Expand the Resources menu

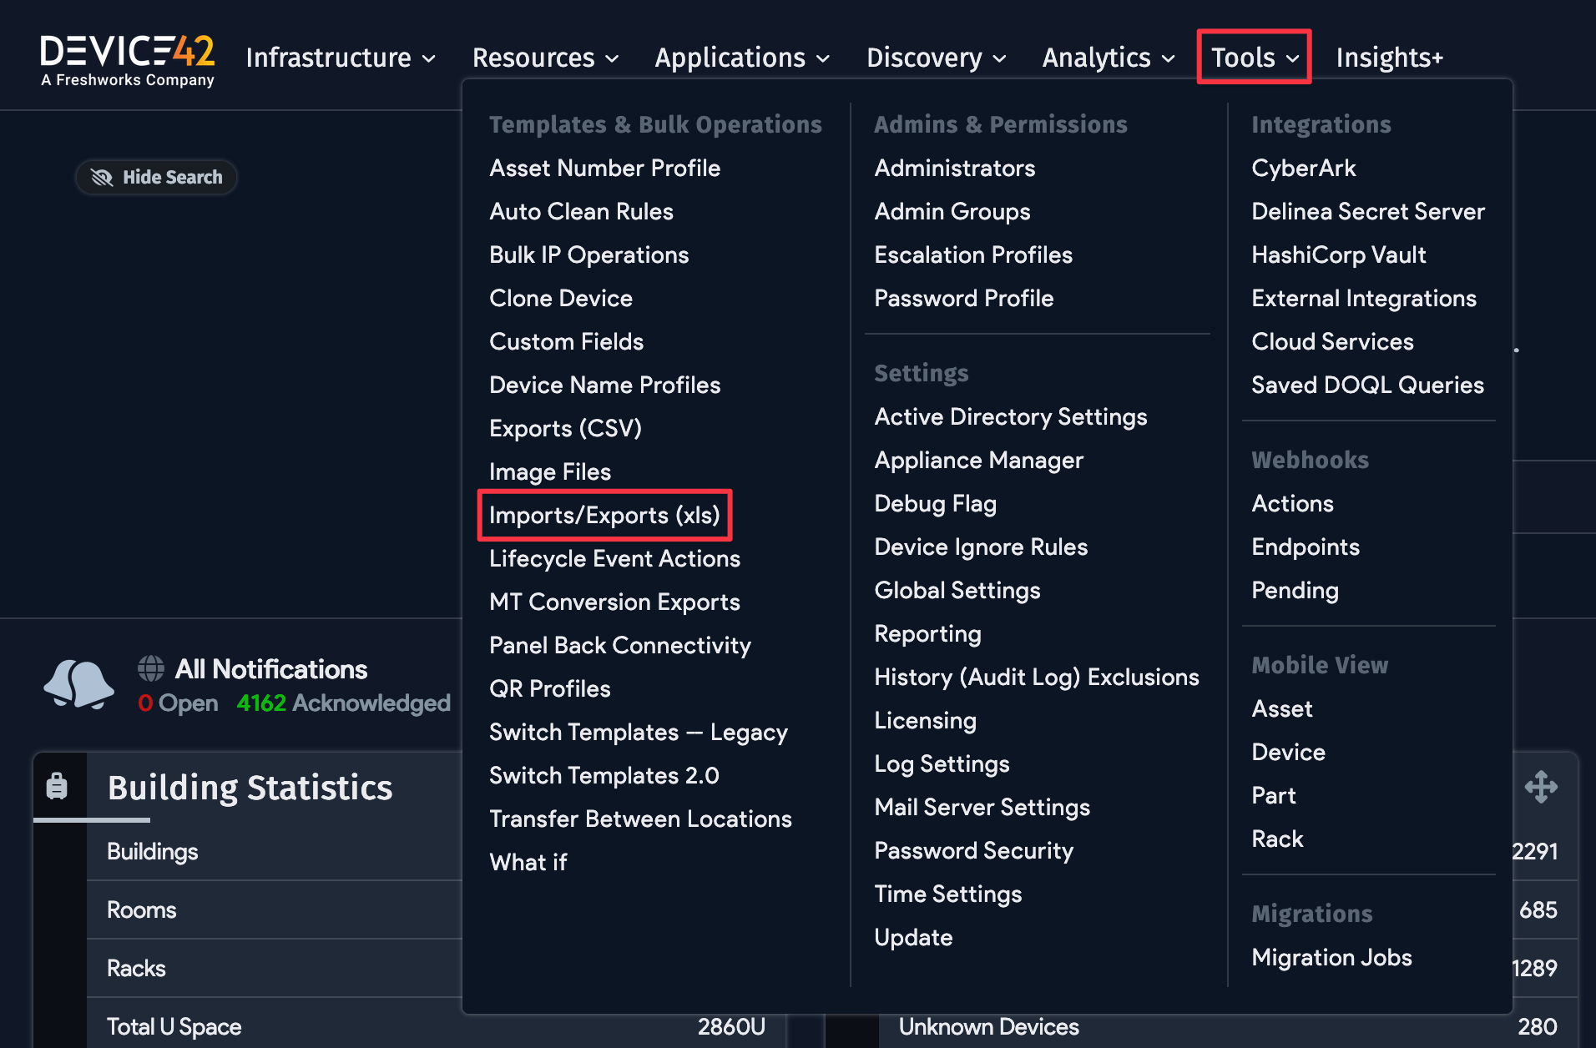click(x=533, y=57)
